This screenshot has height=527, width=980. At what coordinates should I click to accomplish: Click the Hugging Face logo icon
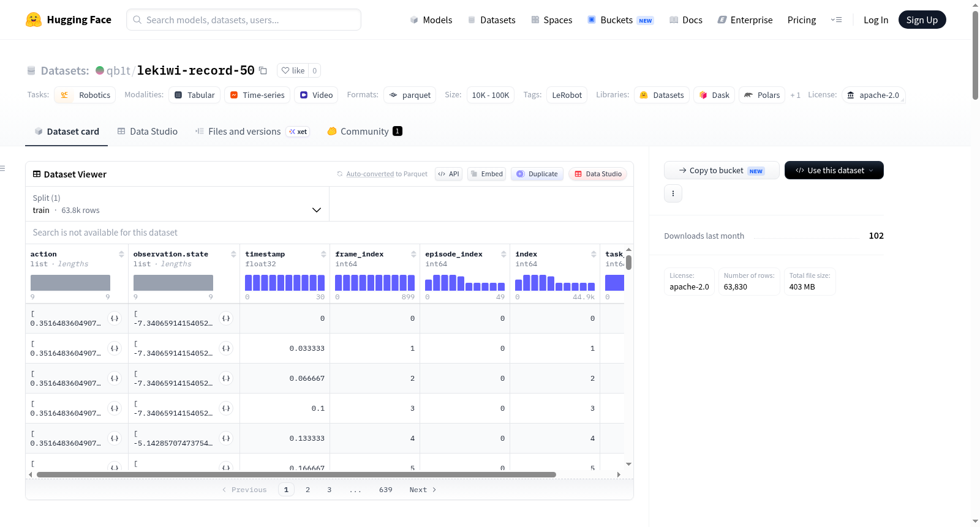coord(34,20)
